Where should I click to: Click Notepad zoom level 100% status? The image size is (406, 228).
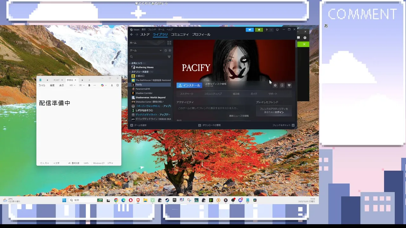coord(86,163)
